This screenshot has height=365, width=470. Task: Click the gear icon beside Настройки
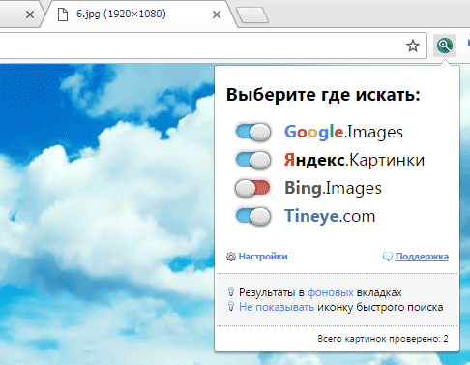tap(231, 257)
